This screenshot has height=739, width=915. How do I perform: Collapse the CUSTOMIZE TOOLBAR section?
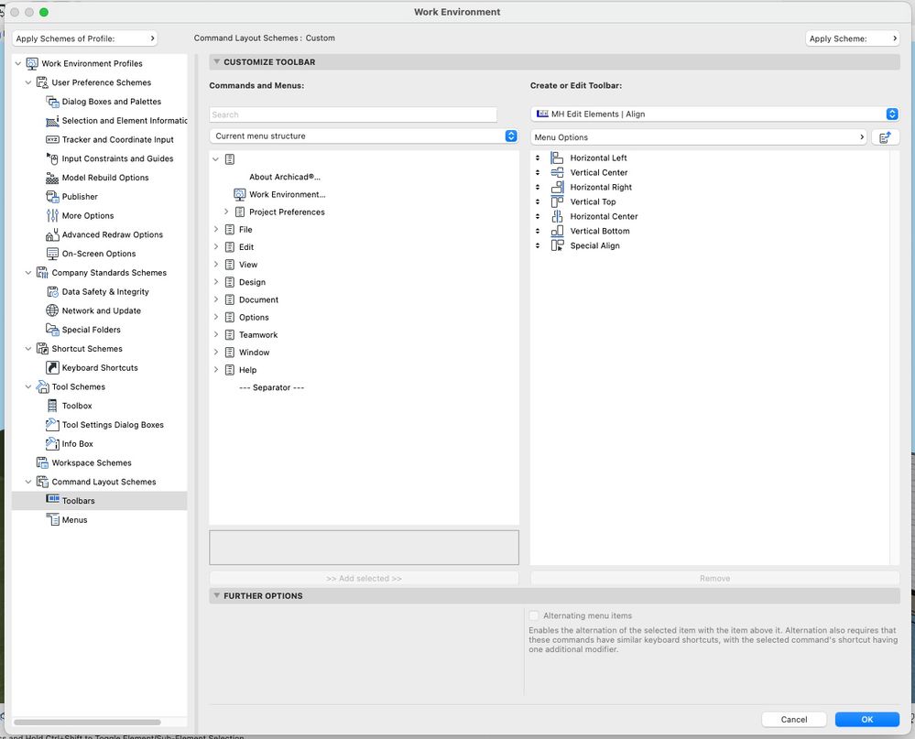point(216,62)
